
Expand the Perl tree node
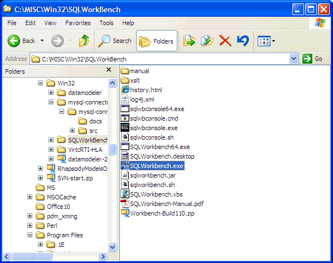point(30,226)
